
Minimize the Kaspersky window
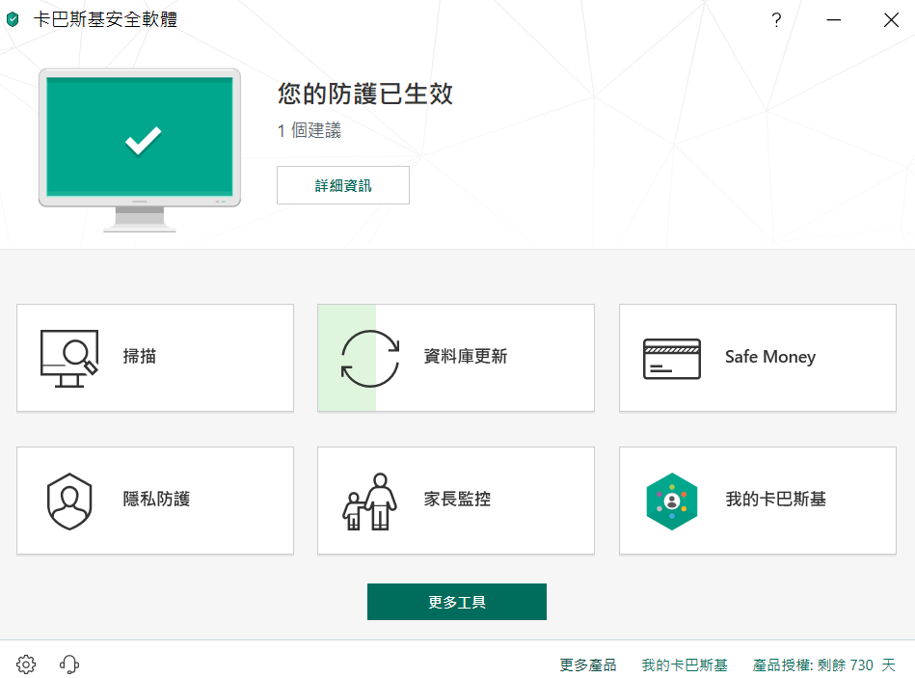[x=834, y=20]
